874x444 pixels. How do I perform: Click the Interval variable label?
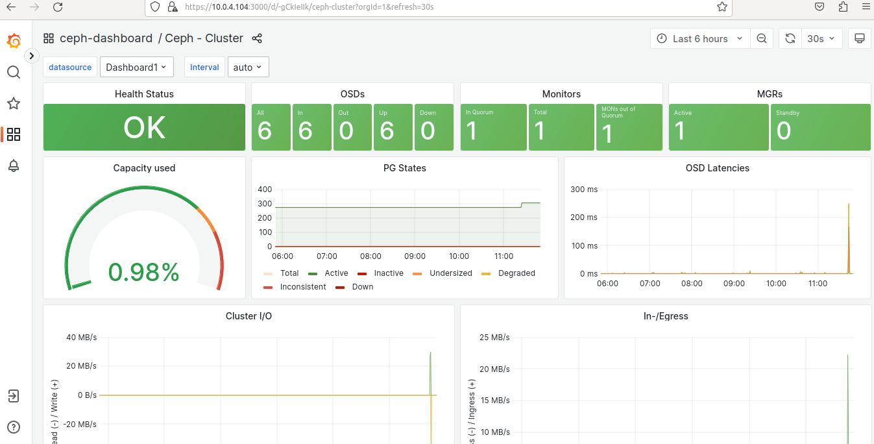click(204, 67)
